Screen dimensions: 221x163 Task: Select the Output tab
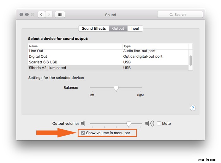click(x=118, y=28)
